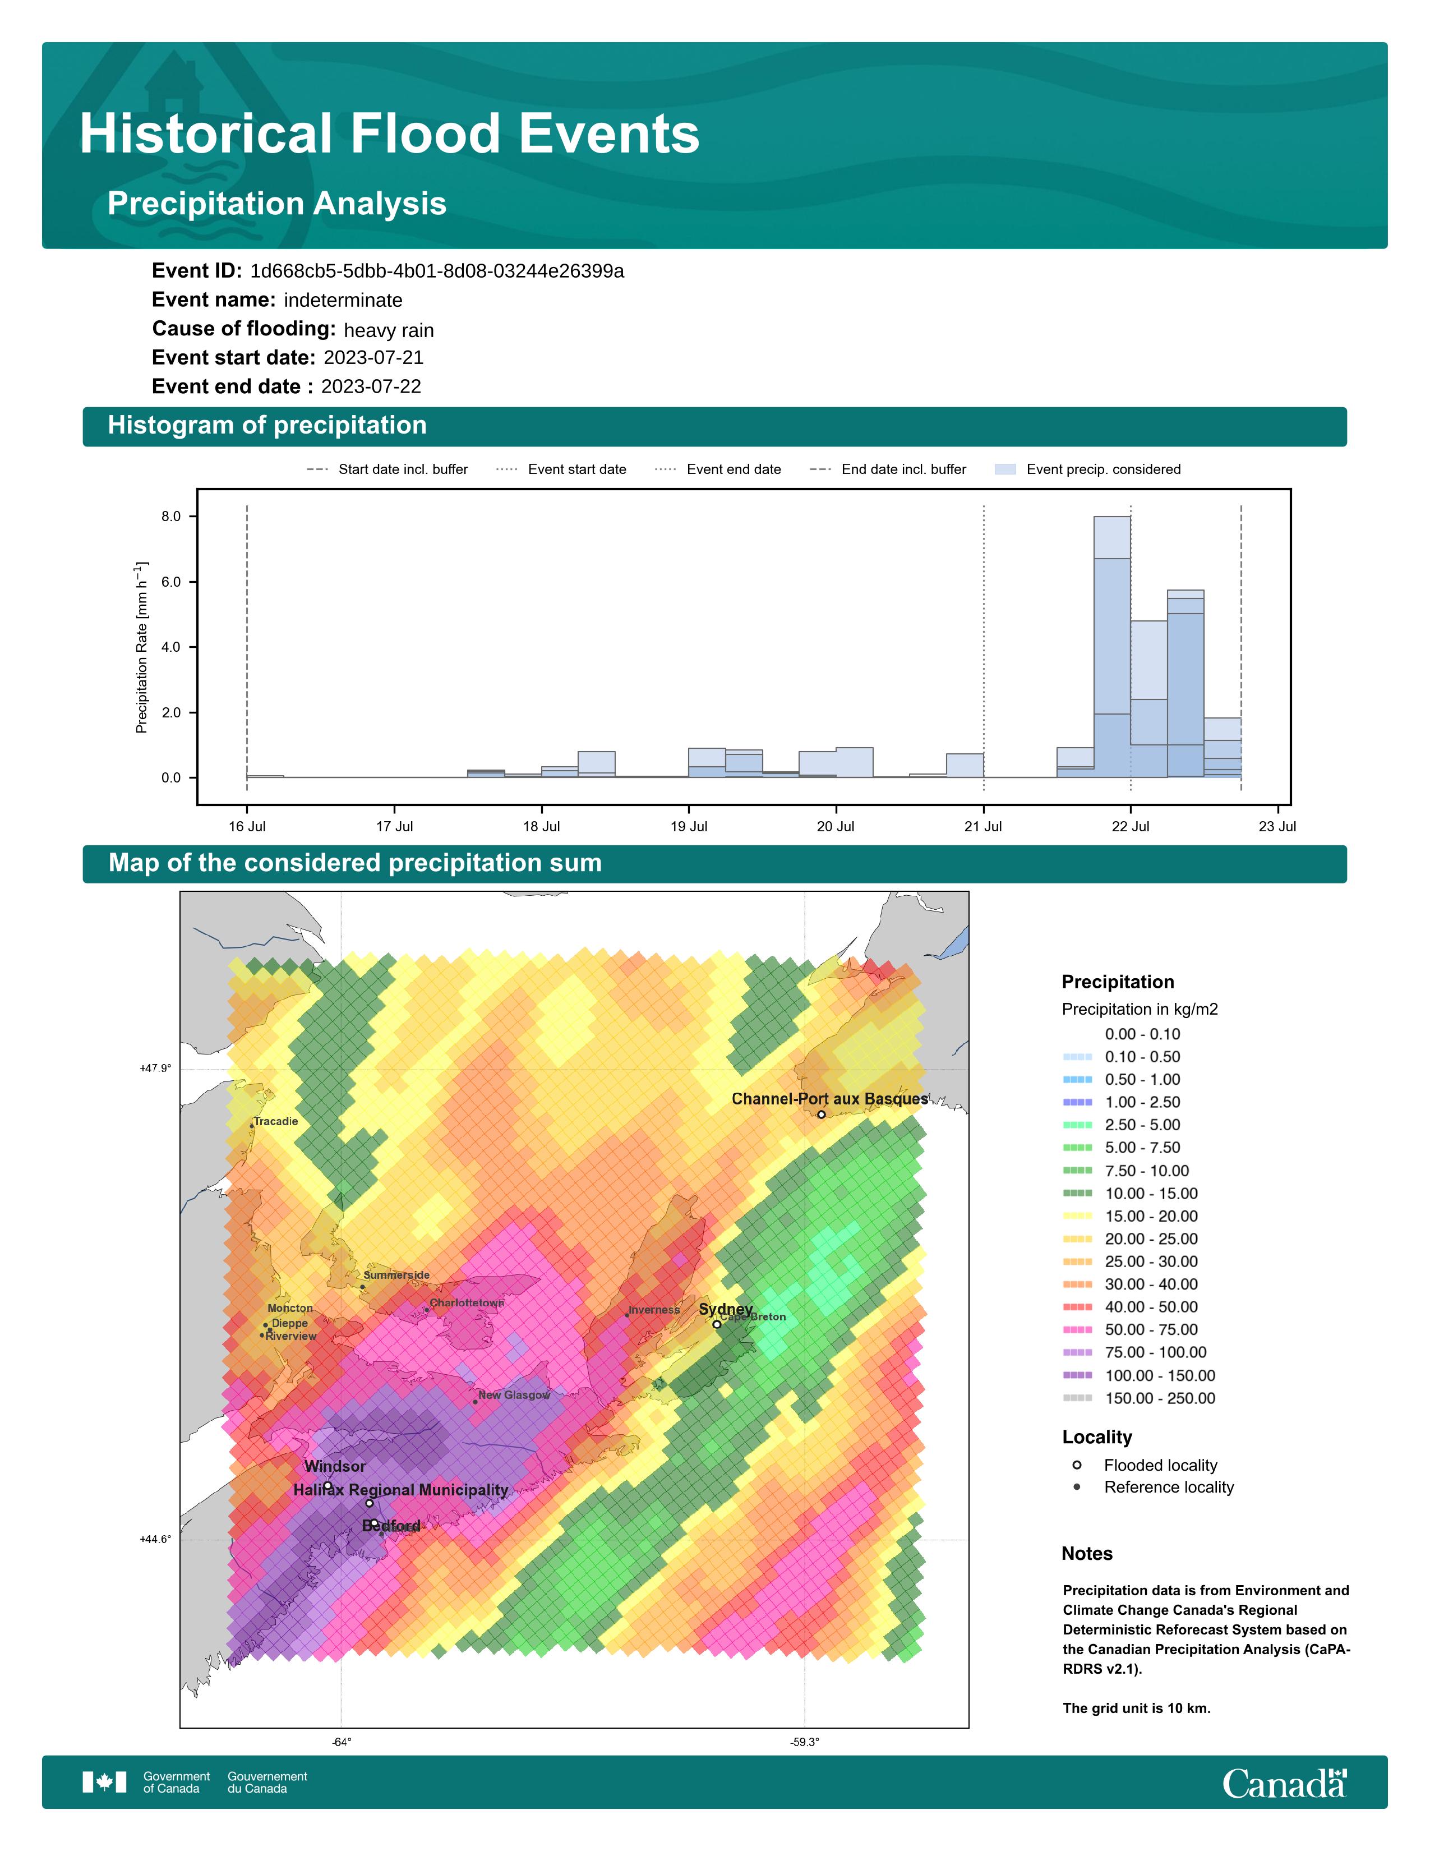Click the Reference locality legend symbol
Image resolution: width=1430 pixels, height=1851 pixels.
[x=1077, y=1488]
